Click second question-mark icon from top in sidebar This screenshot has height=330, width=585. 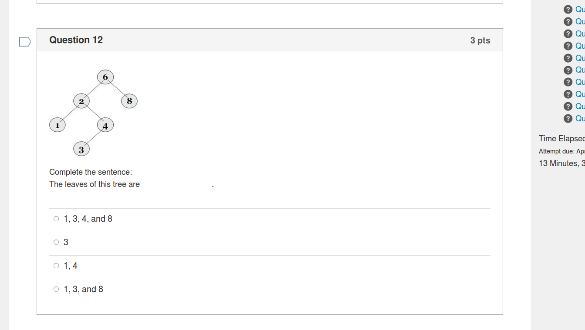(568, 22)
